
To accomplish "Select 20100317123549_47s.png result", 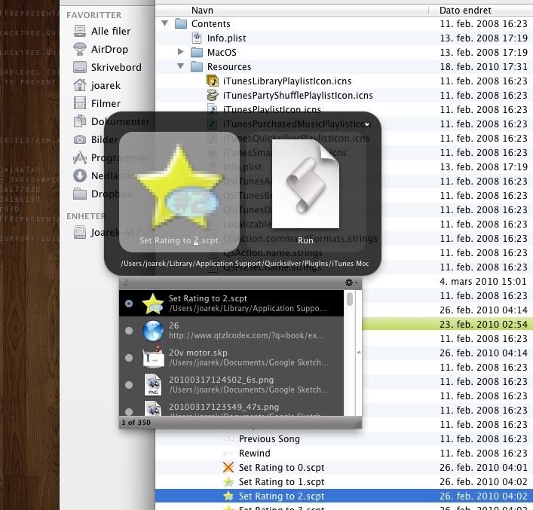I will click(x=231, y=408).
